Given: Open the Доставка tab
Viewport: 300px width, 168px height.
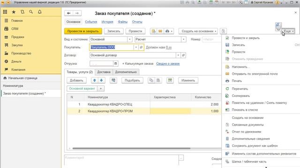Looking at the screenshot, I should 104,72.
